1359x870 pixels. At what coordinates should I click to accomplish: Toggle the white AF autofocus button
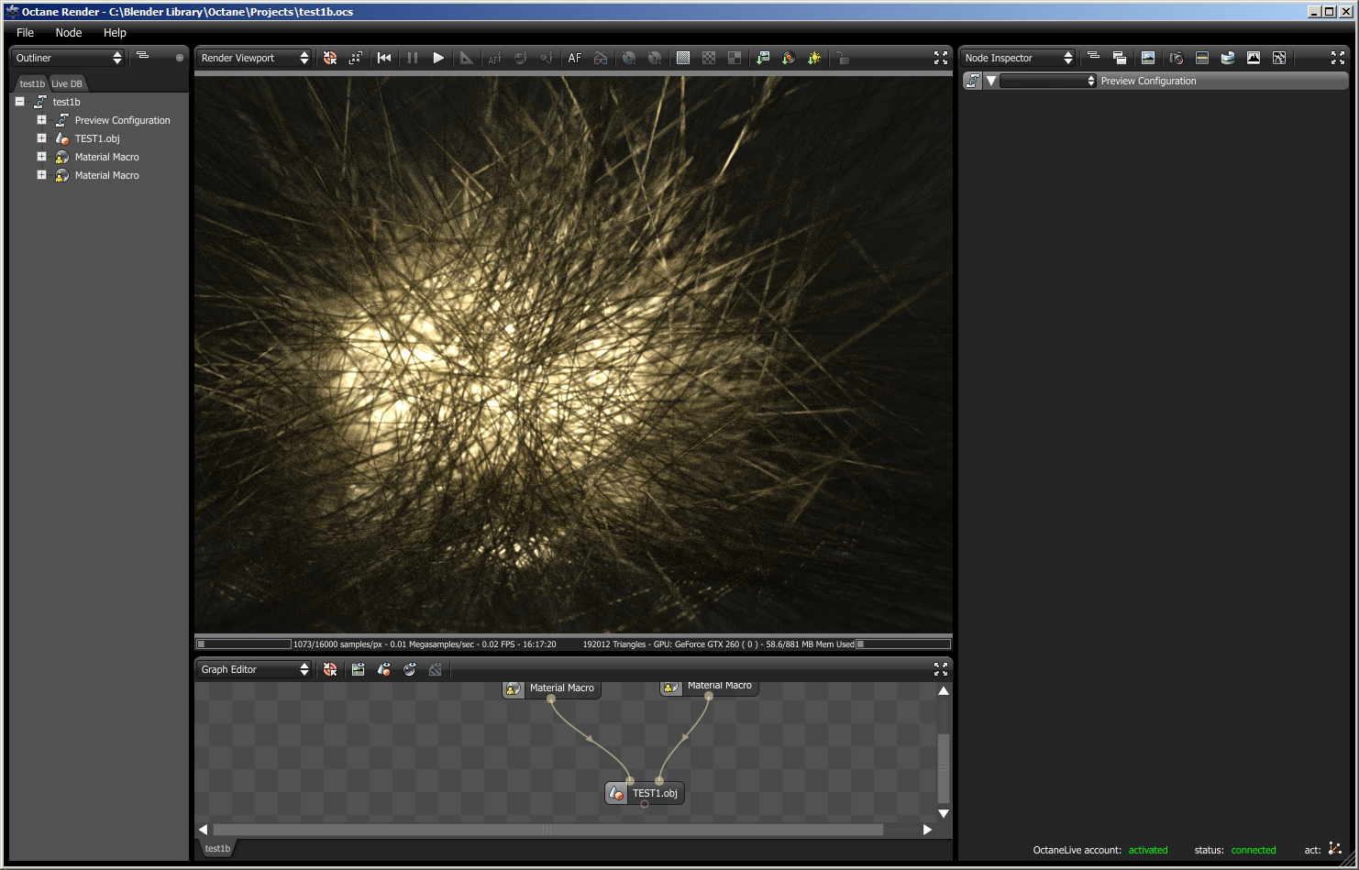[575, 58]
